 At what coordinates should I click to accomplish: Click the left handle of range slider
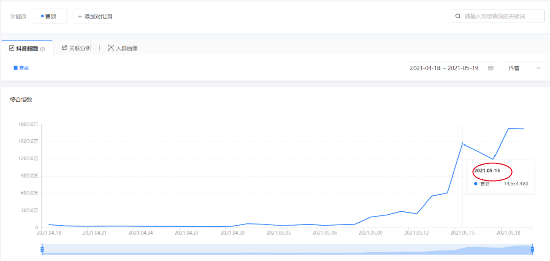pos(42,249)
